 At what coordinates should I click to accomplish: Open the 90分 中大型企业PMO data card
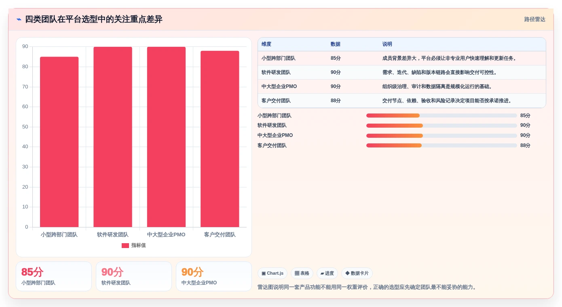pos(214,276)
